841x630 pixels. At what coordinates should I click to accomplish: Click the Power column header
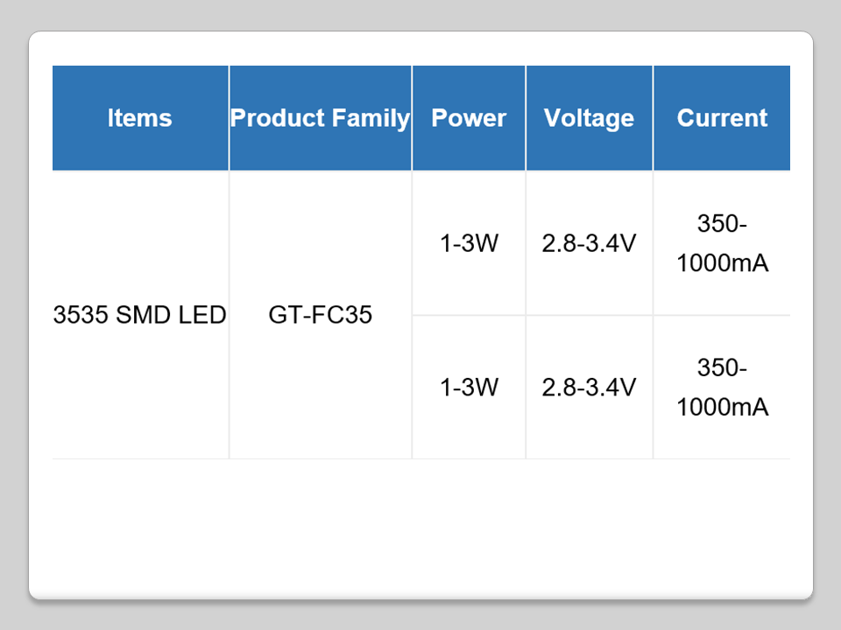point(469,118)
